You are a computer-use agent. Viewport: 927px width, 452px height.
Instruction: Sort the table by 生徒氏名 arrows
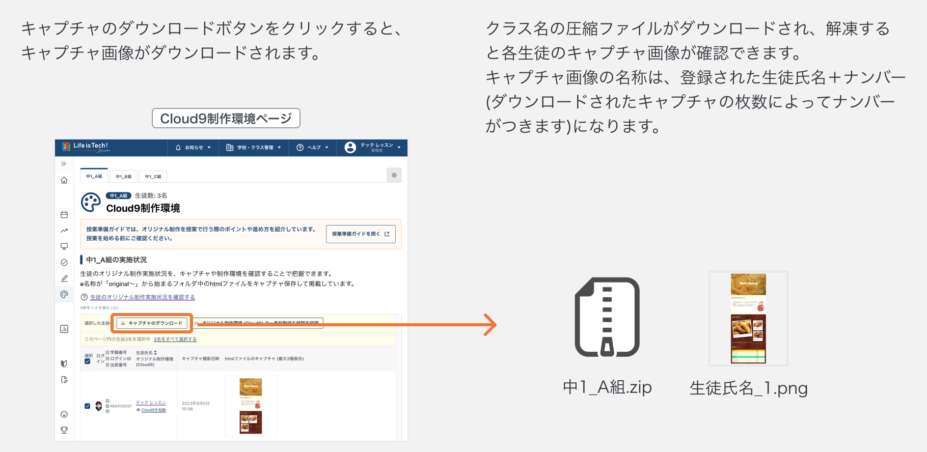coord(155,353)
